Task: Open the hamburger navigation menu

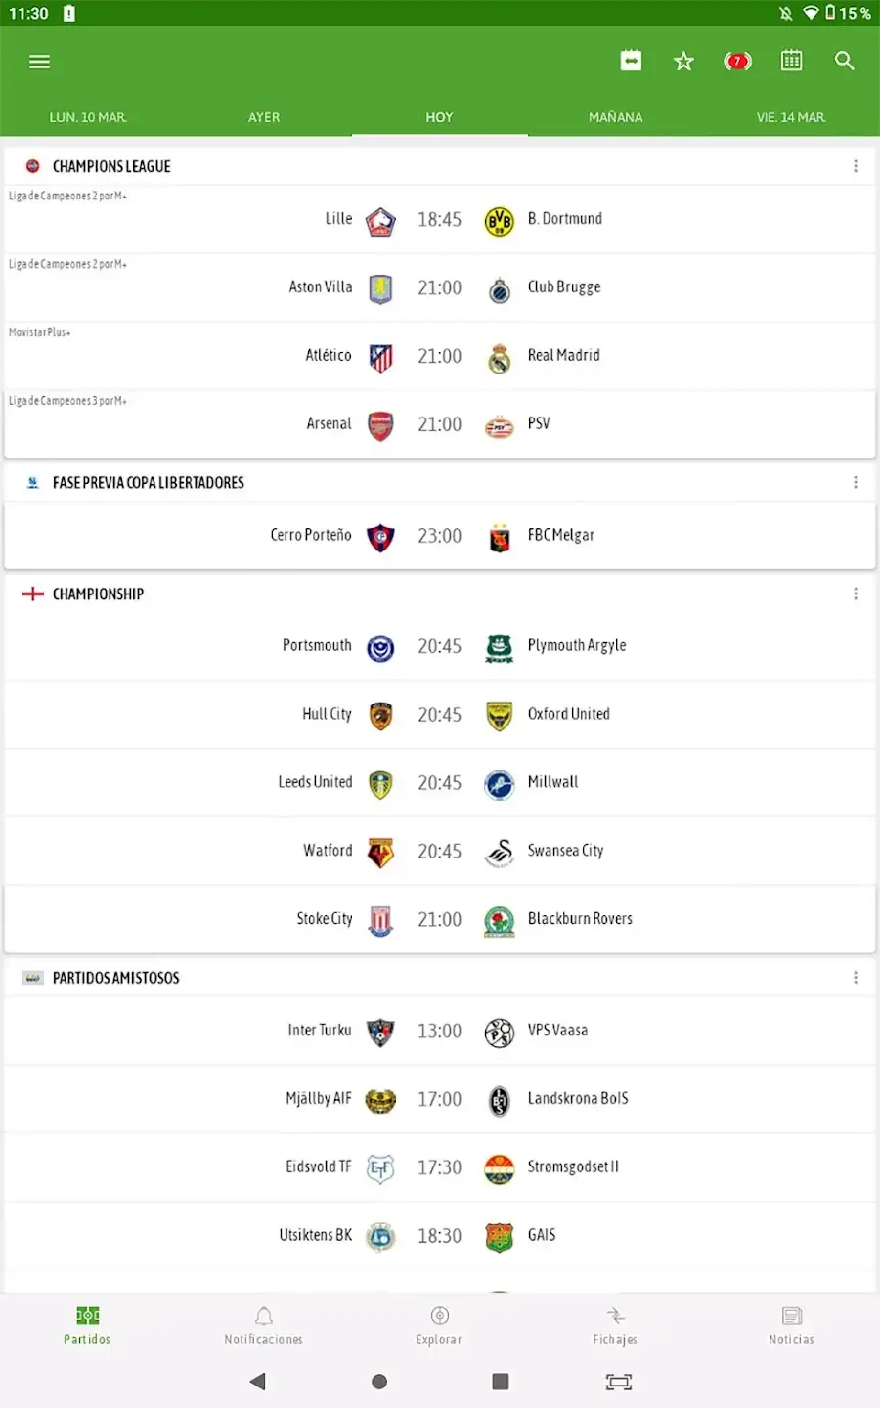Action: tap(39, 62)
